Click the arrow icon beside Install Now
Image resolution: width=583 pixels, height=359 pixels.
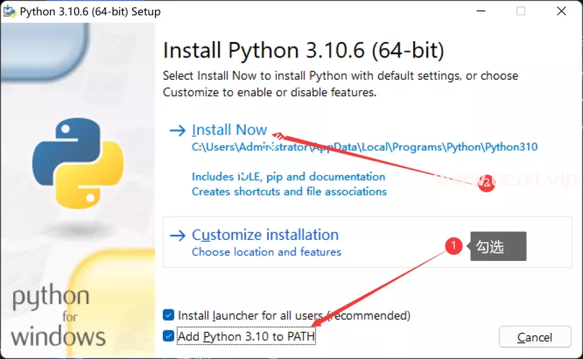coord(178,130)
